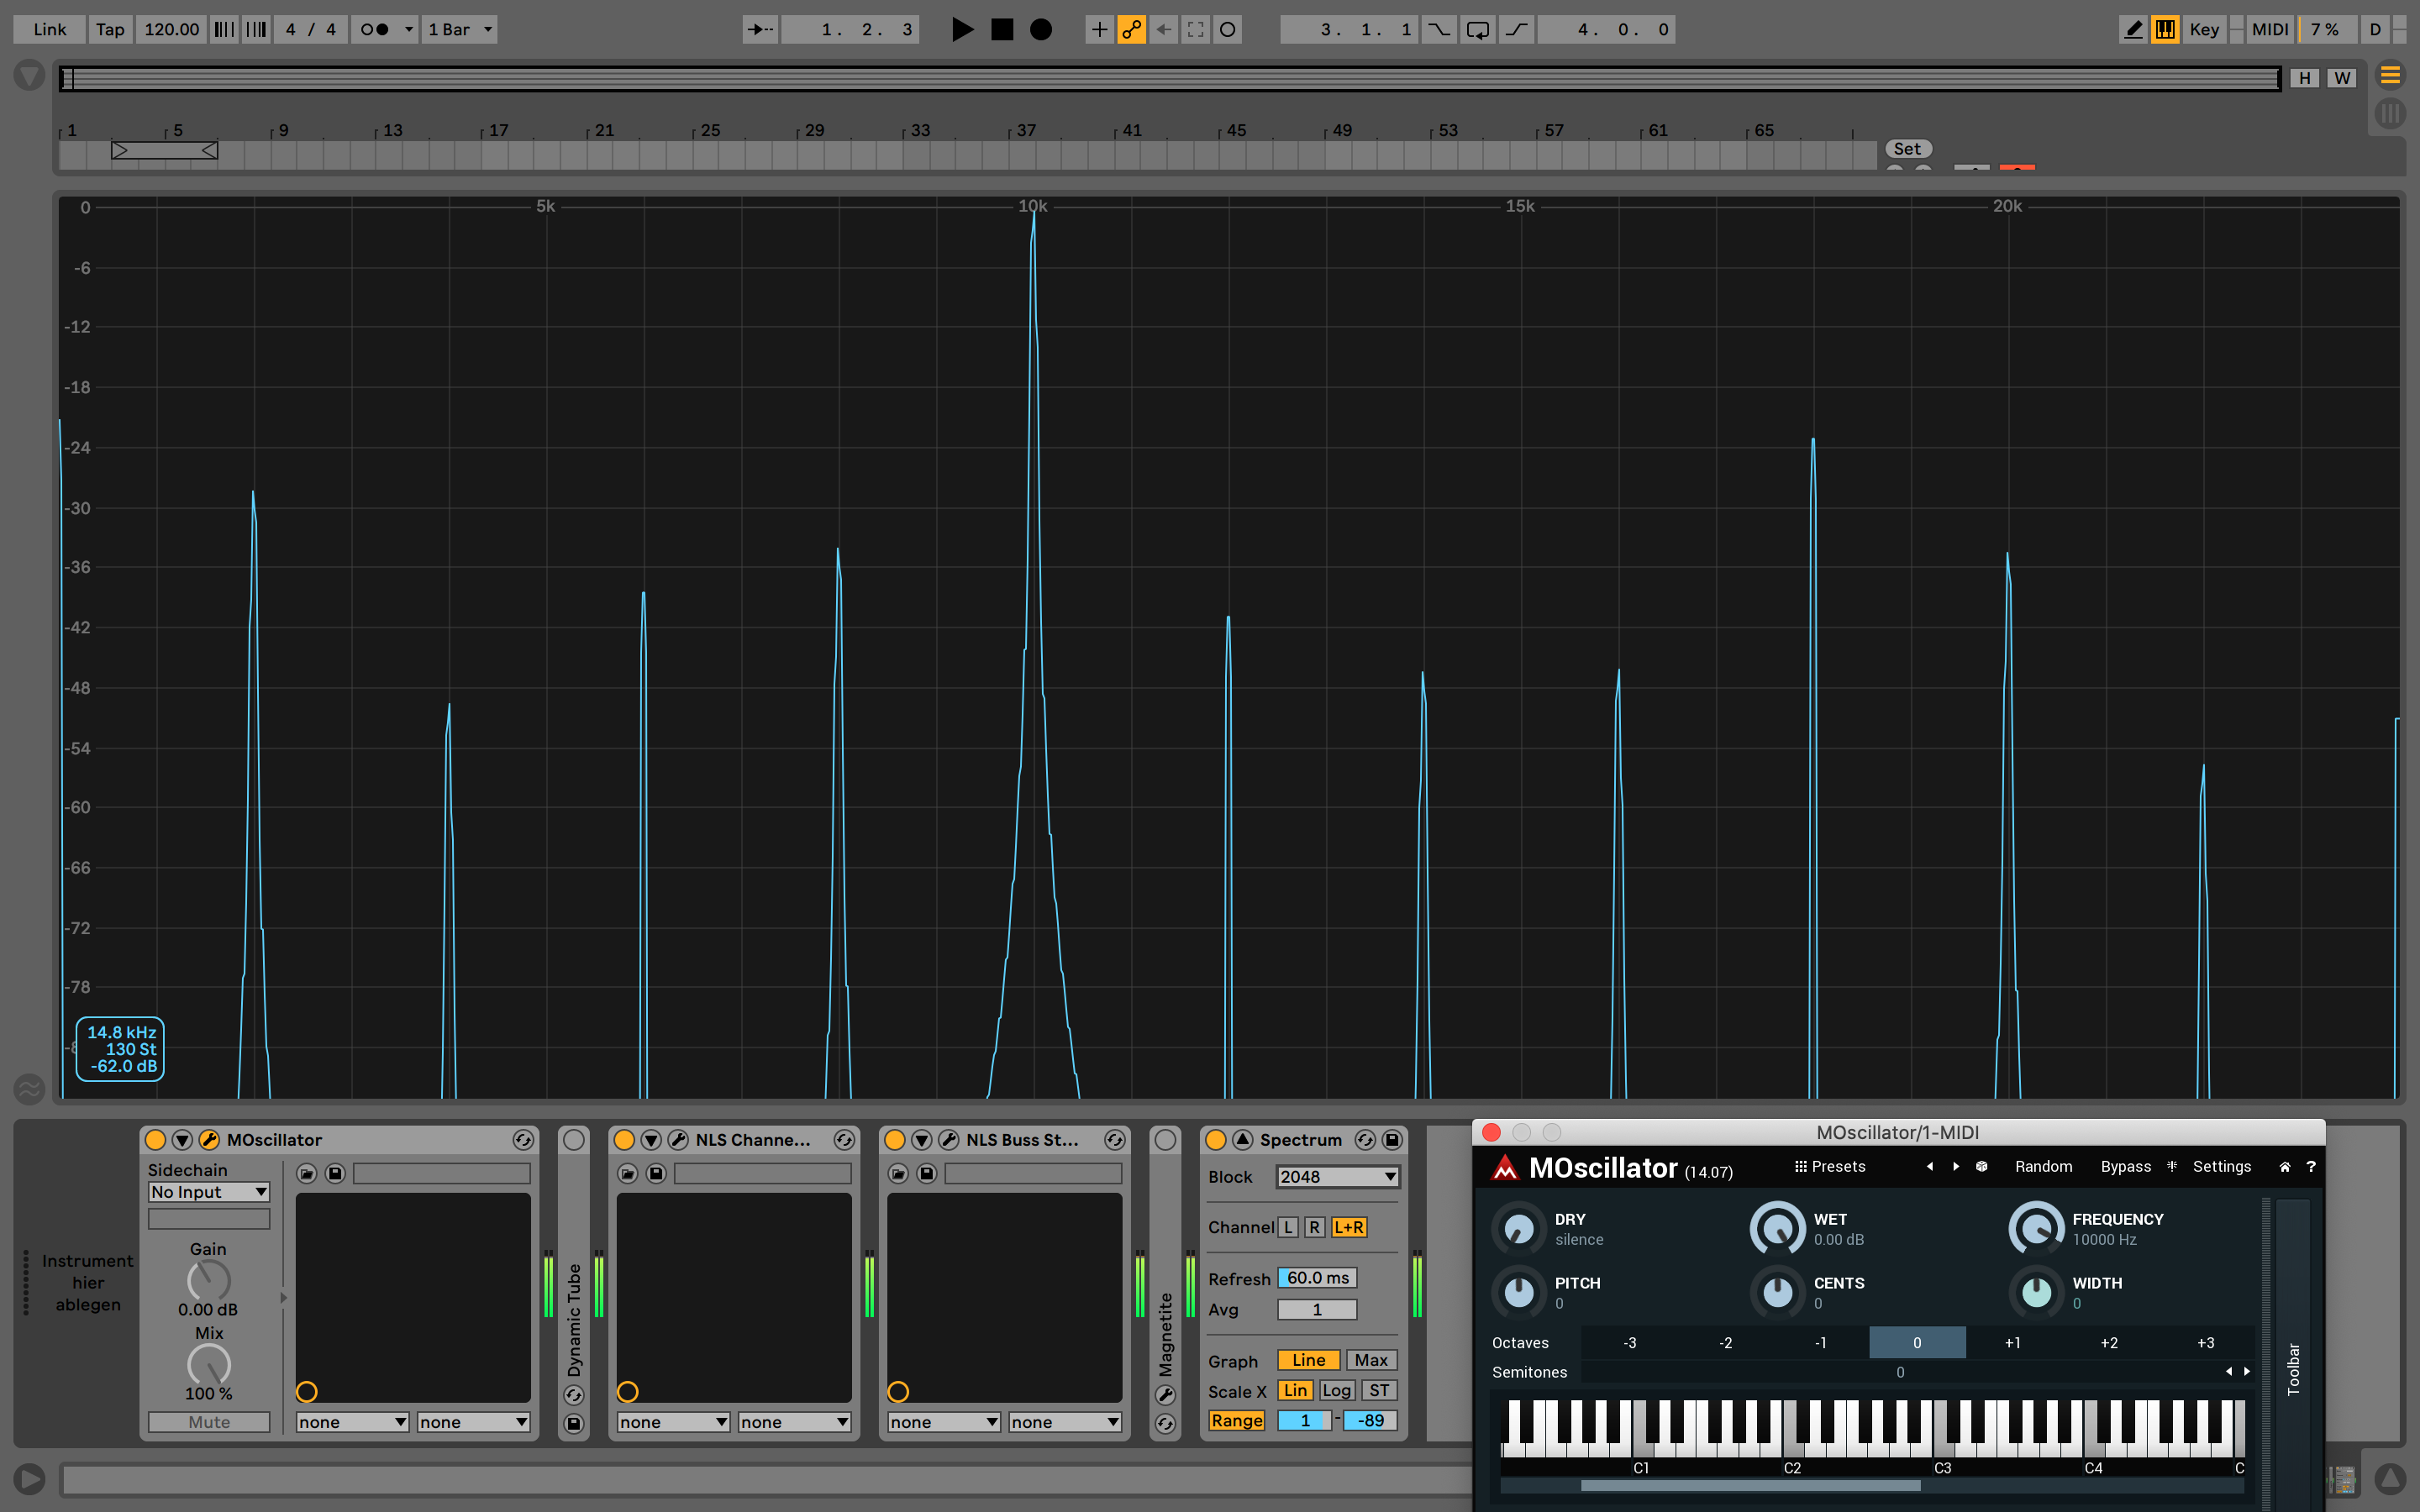
Task: Click the Loop switch icon
Action: pos(1477,29)
